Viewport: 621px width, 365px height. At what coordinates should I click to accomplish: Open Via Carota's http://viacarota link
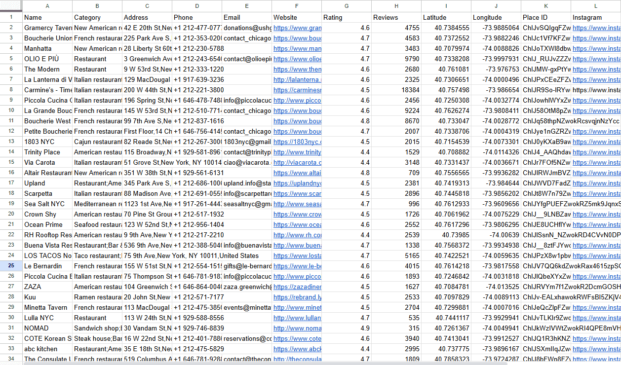coord(295,162)
